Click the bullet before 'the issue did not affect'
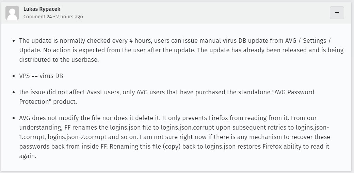354x173 pixels. [x=14, y=92]
